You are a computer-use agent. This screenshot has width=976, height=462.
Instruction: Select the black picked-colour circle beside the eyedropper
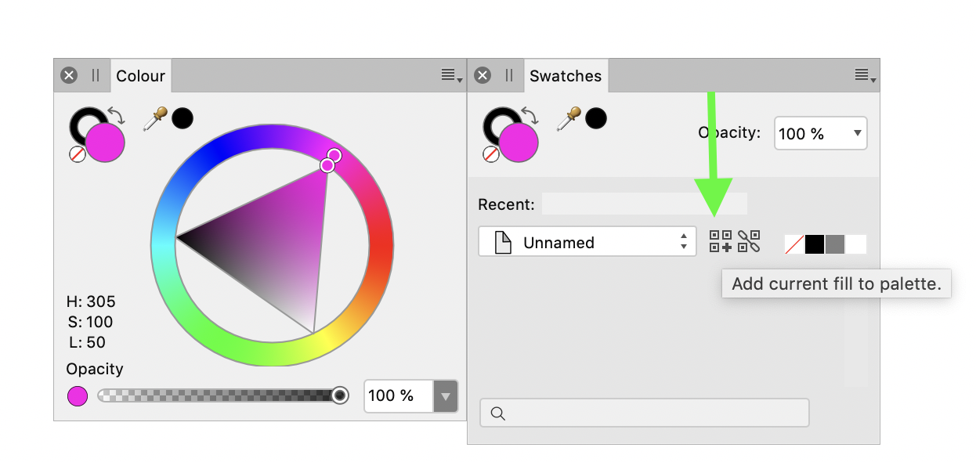[x=183, y=117]
